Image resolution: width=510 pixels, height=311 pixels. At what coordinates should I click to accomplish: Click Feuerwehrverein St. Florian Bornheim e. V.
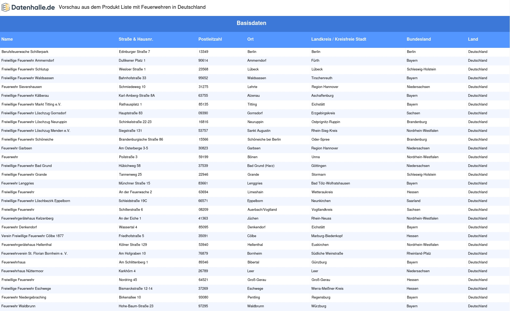click(x=35, y=254)
